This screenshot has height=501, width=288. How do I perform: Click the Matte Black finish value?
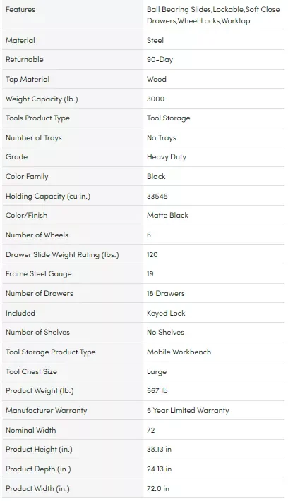[167, 216]
